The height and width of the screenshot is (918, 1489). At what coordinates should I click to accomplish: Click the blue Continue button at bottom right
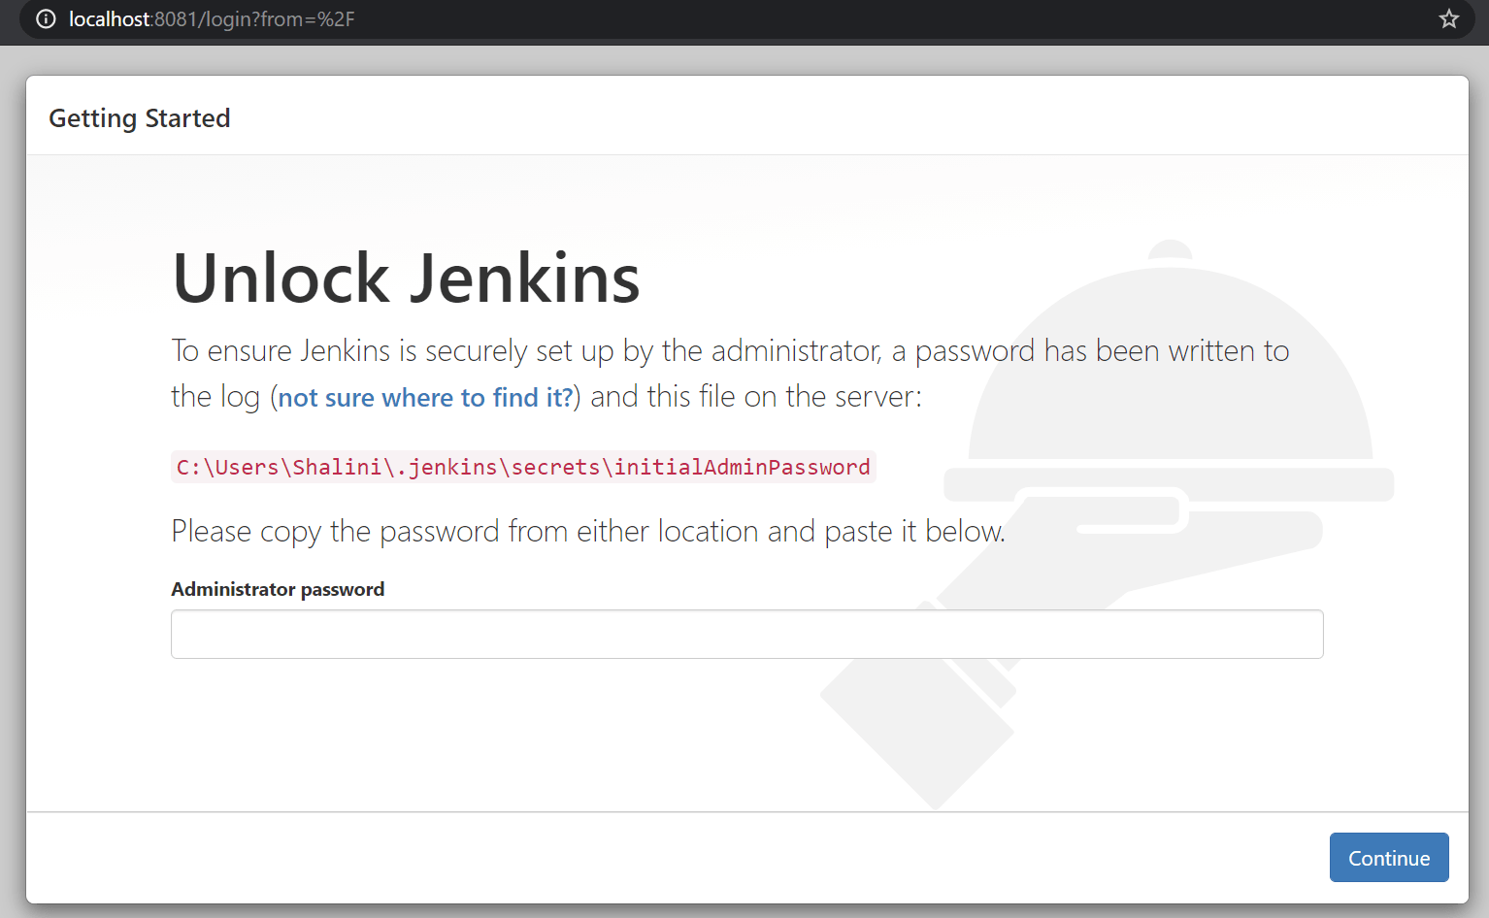1388,857
